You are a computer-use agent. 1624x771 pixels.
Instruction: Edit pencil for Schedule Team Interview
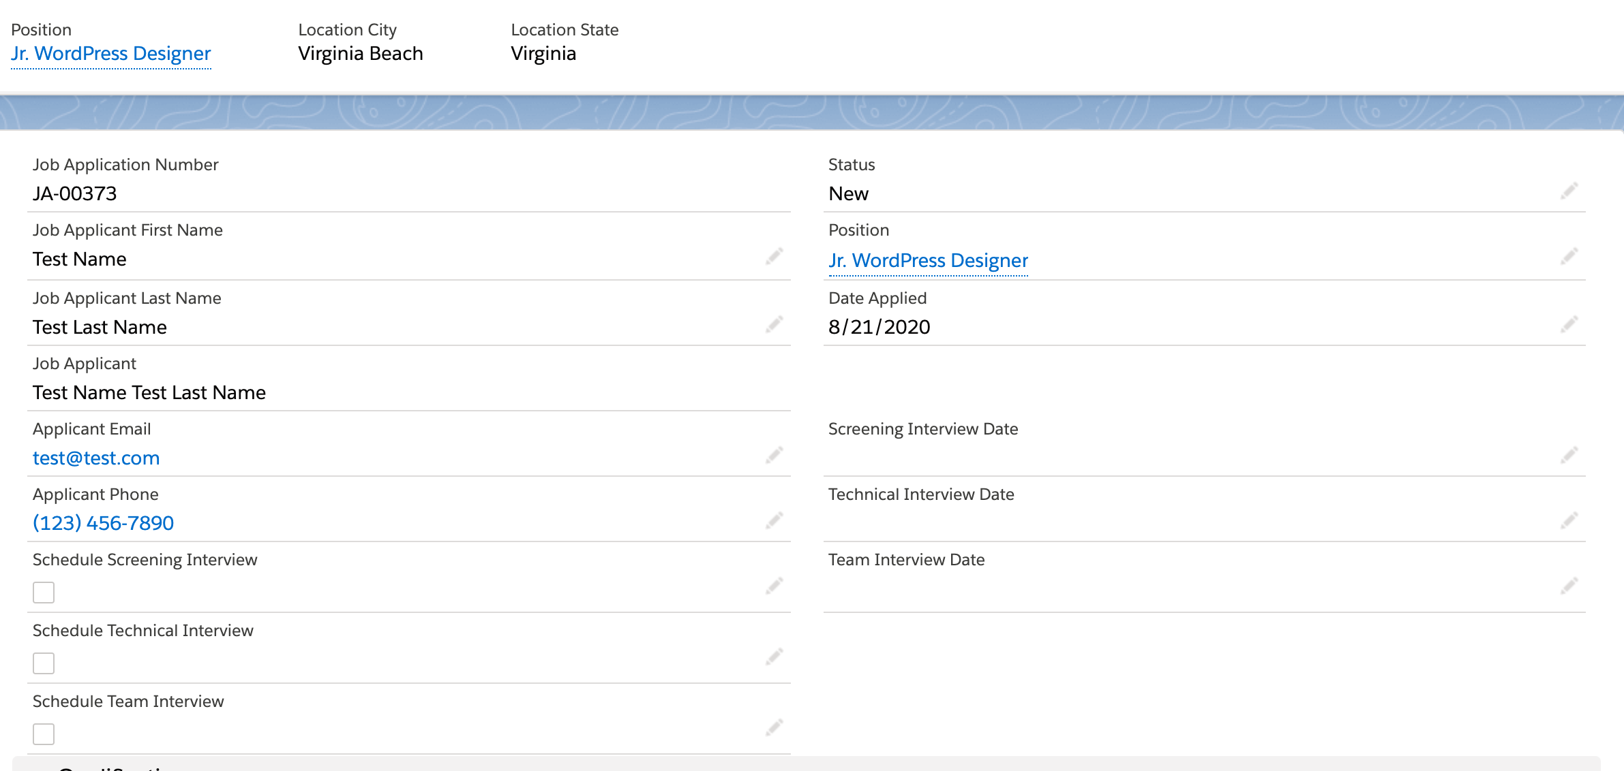click(774, 727)
